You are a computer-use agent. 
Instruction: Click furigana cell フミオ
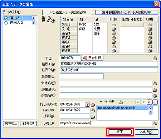click(x=100, y=24)
